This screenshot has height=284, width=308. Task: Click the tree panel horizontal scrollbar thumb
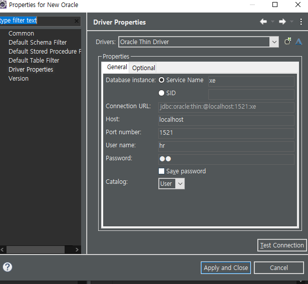click(x=36, y=249)
